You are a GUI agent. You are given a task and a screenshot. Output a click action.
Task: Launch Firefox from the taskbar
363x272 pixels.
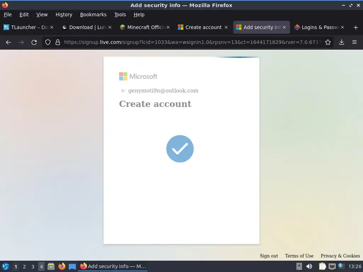pos(62,266)
